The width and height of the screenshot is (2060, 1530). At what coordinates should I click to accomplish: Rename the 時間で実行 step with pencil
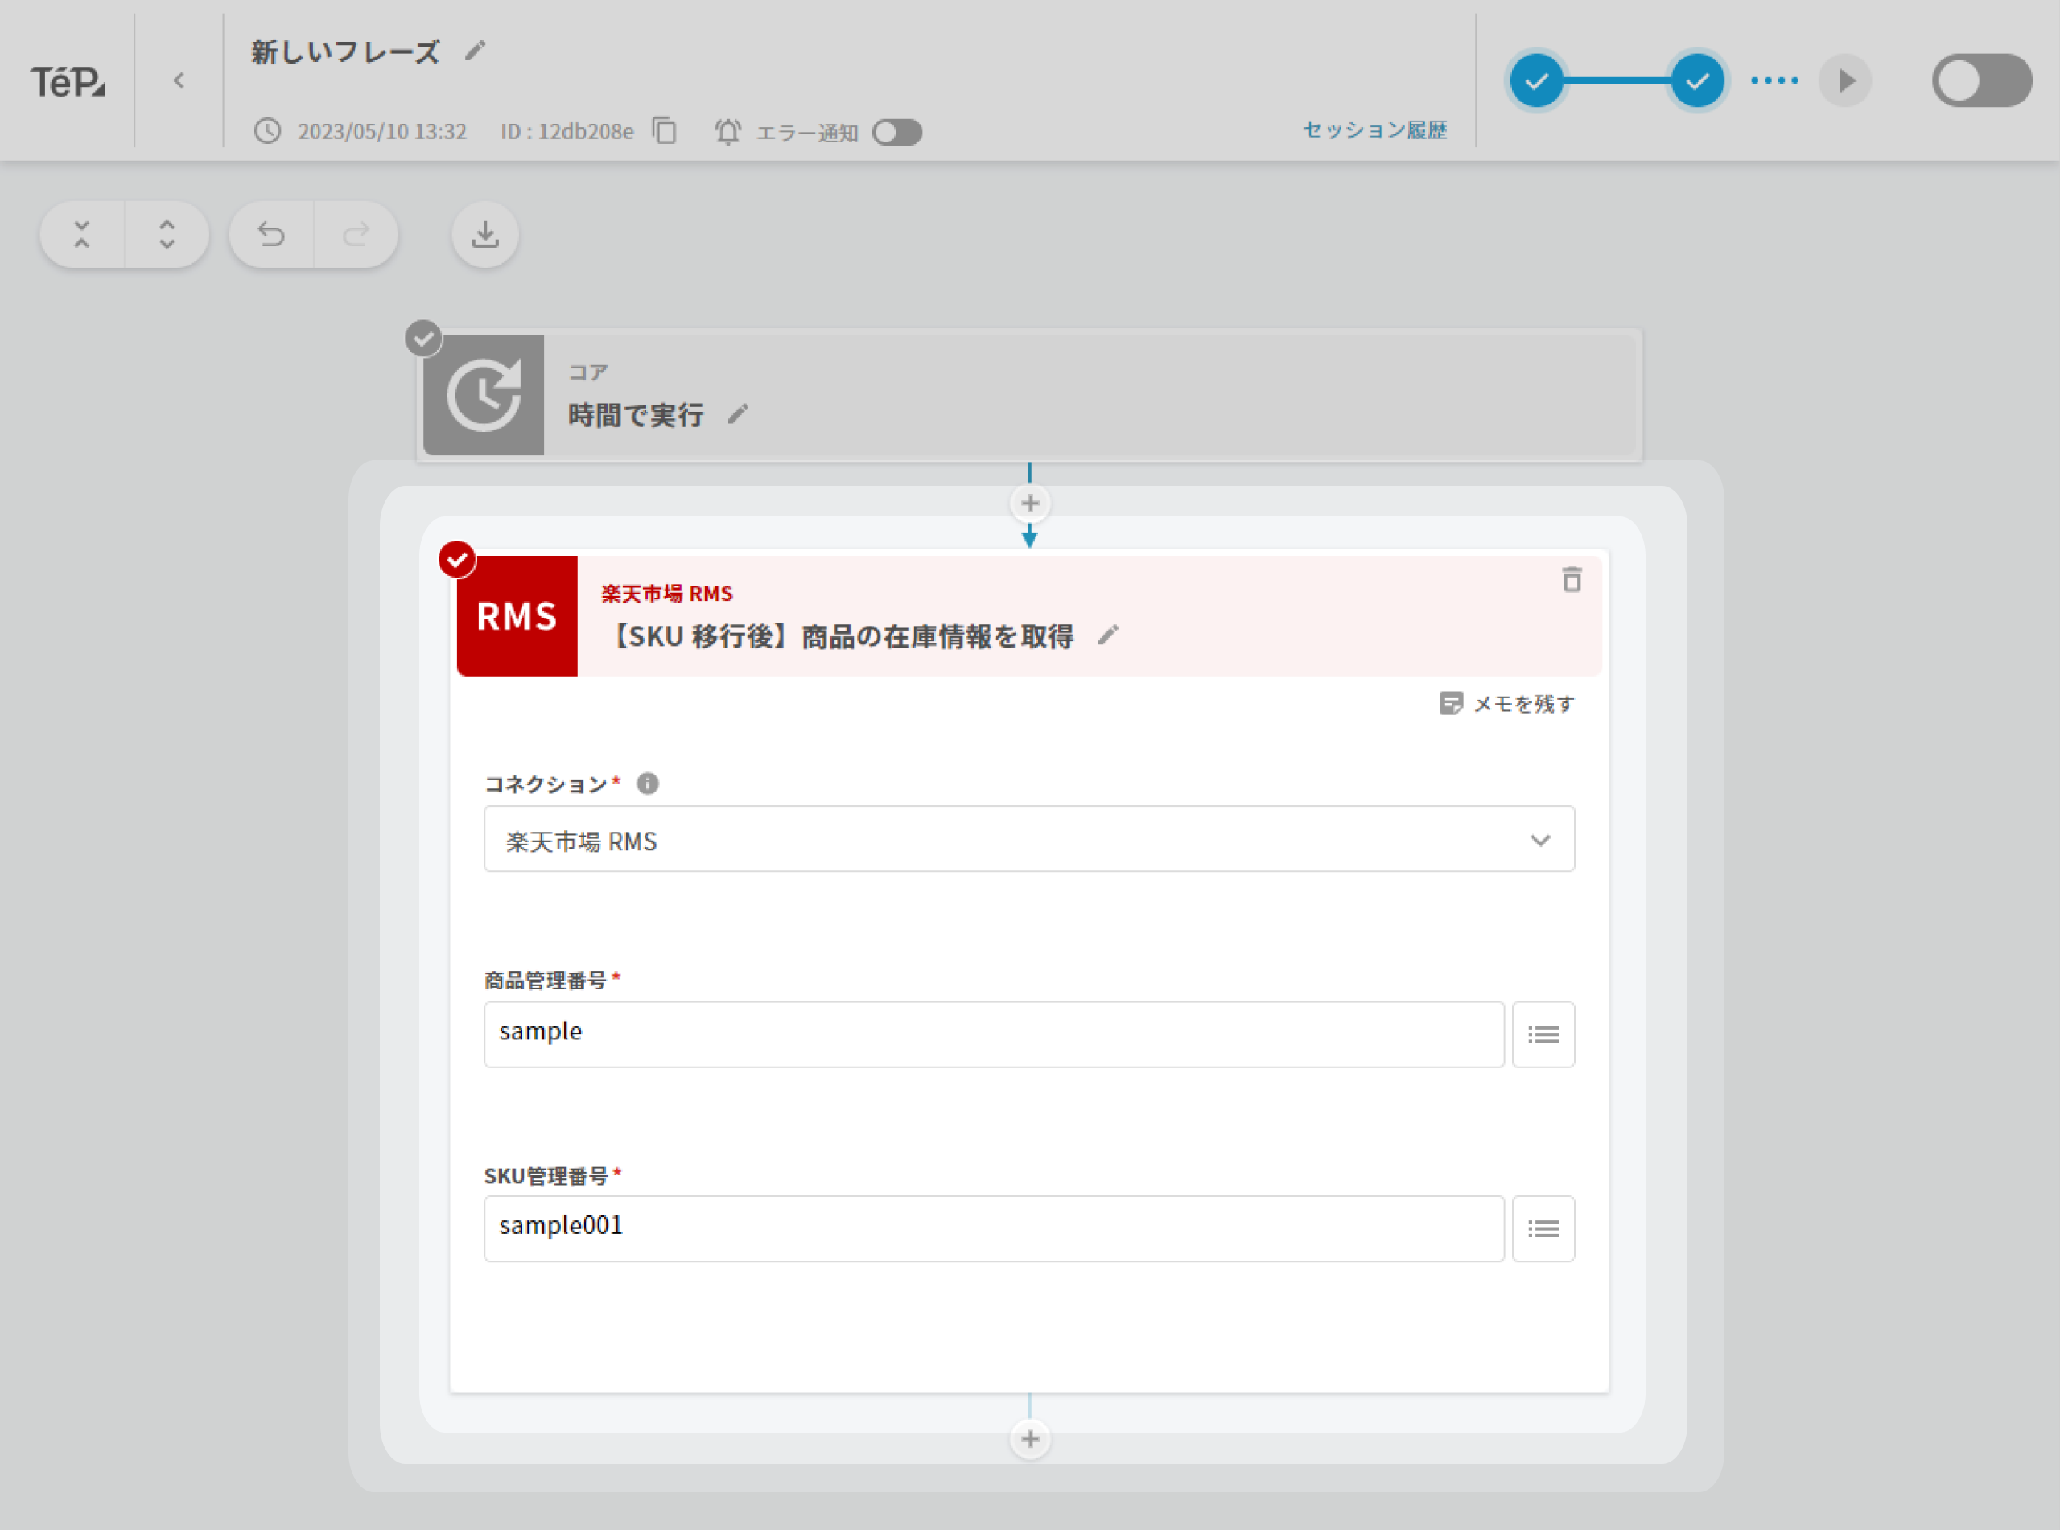(737, 414)
